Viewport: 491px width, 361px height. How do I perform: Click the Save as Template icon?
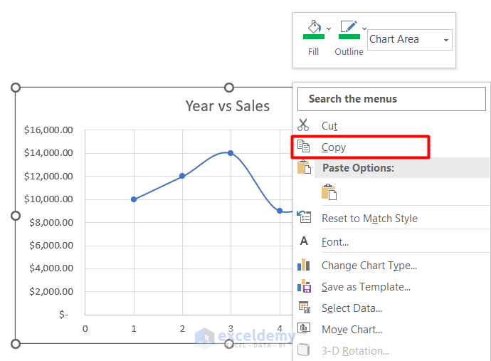(304, 286)
